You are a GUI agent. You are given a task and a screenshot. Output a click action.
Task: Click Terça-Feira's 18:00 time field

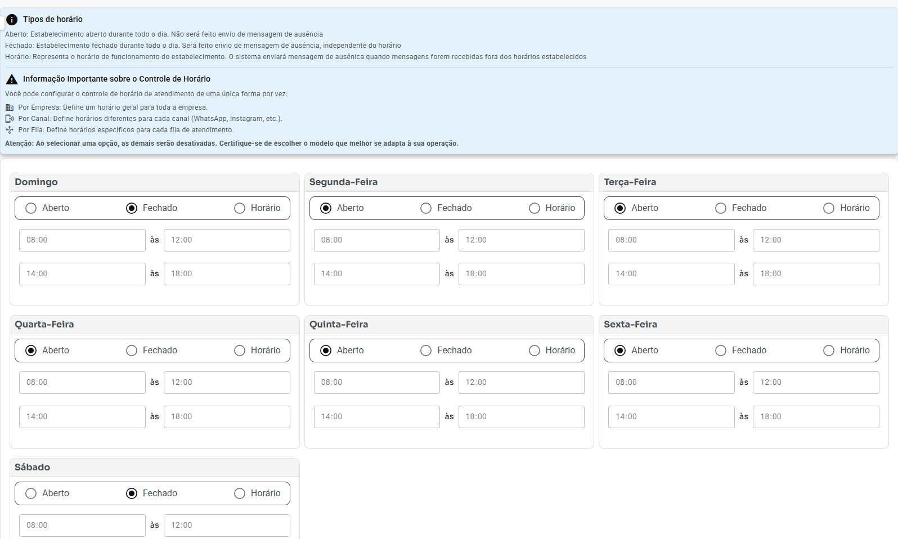coord(816,274)
